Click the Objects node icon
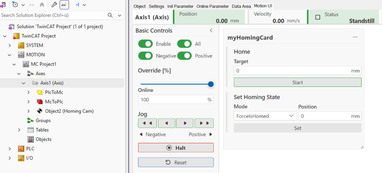 point(31,139)
